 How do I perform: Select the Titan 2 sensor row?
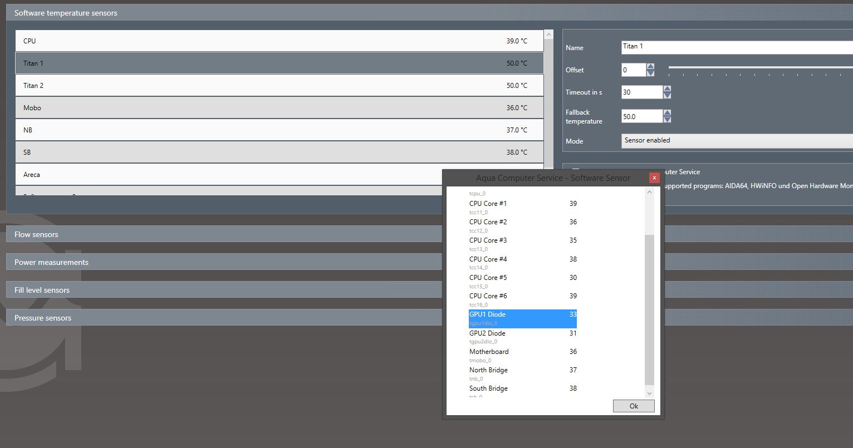coord(278,86)
